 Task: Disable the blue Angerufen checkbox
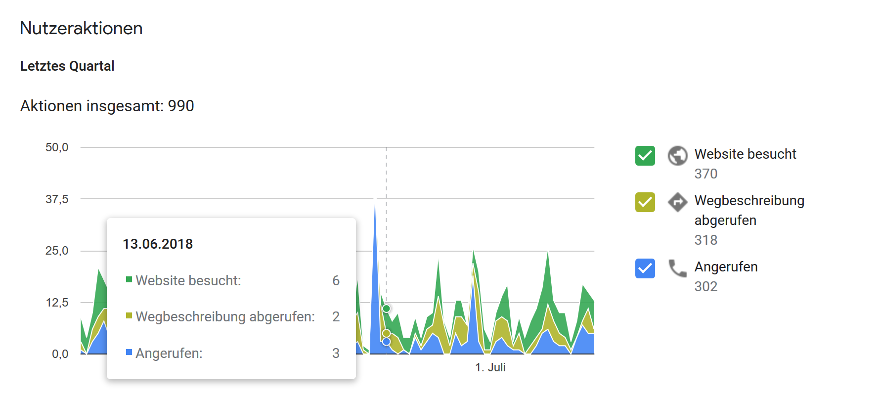coord(645,268)
